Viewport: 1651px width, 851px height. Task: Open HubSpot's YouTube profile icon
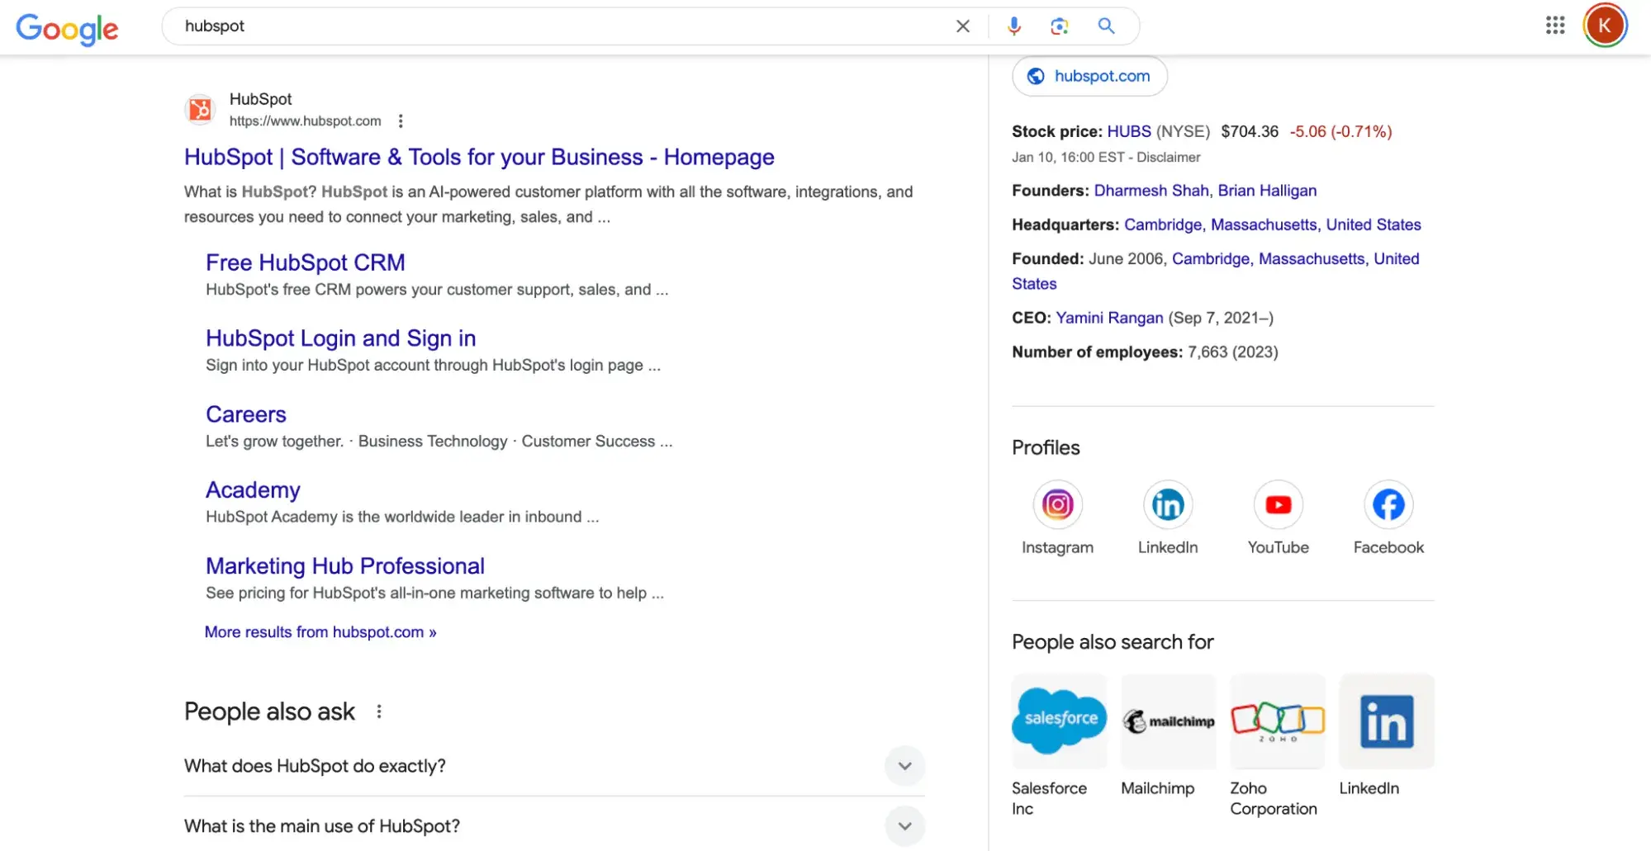tap(1278, 504)
